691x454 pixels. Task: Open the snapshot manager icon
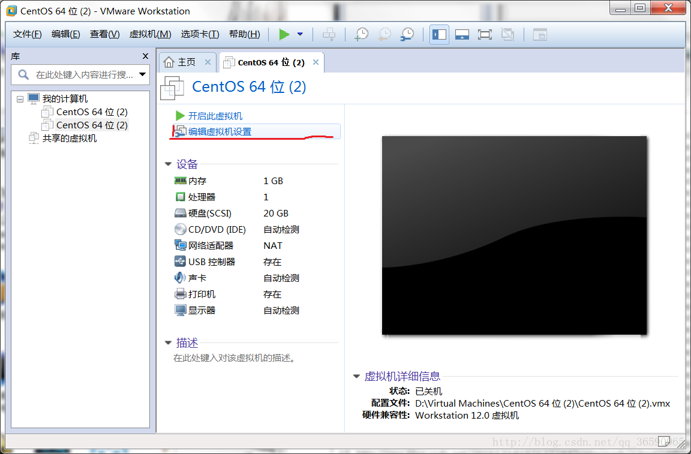click(x=407, y=34)
